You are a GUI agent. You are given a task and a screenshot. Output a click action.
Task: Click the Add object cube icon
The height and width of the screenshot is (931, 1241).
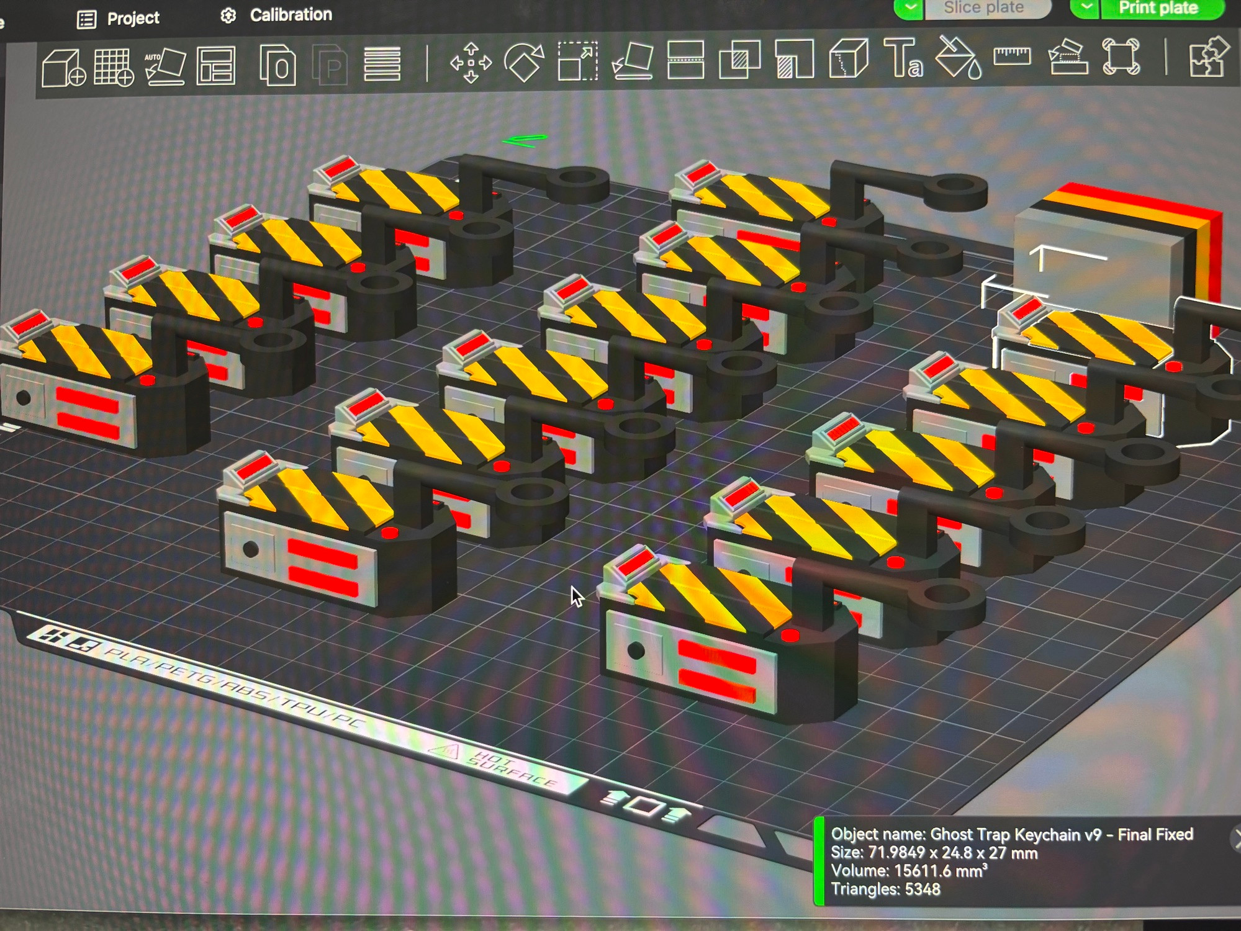pyautogui.click(x=63, y=67)
